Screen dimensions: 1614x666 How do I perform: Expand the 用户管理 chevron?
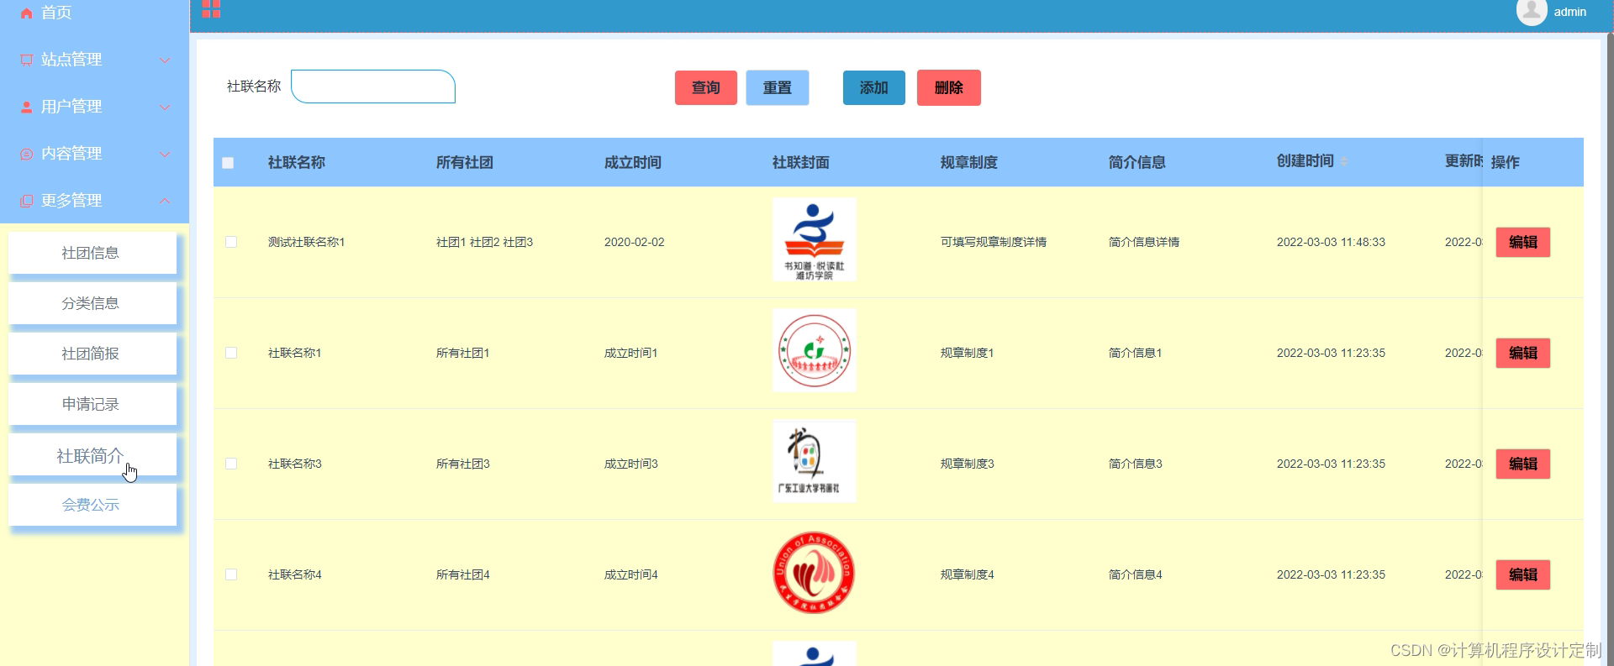[x=165, y=107]
